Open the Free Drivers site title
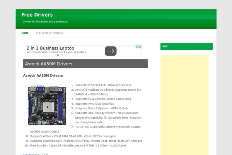Image resolution: width=232 pixels, height=155 pixels. tap(37, 15)
